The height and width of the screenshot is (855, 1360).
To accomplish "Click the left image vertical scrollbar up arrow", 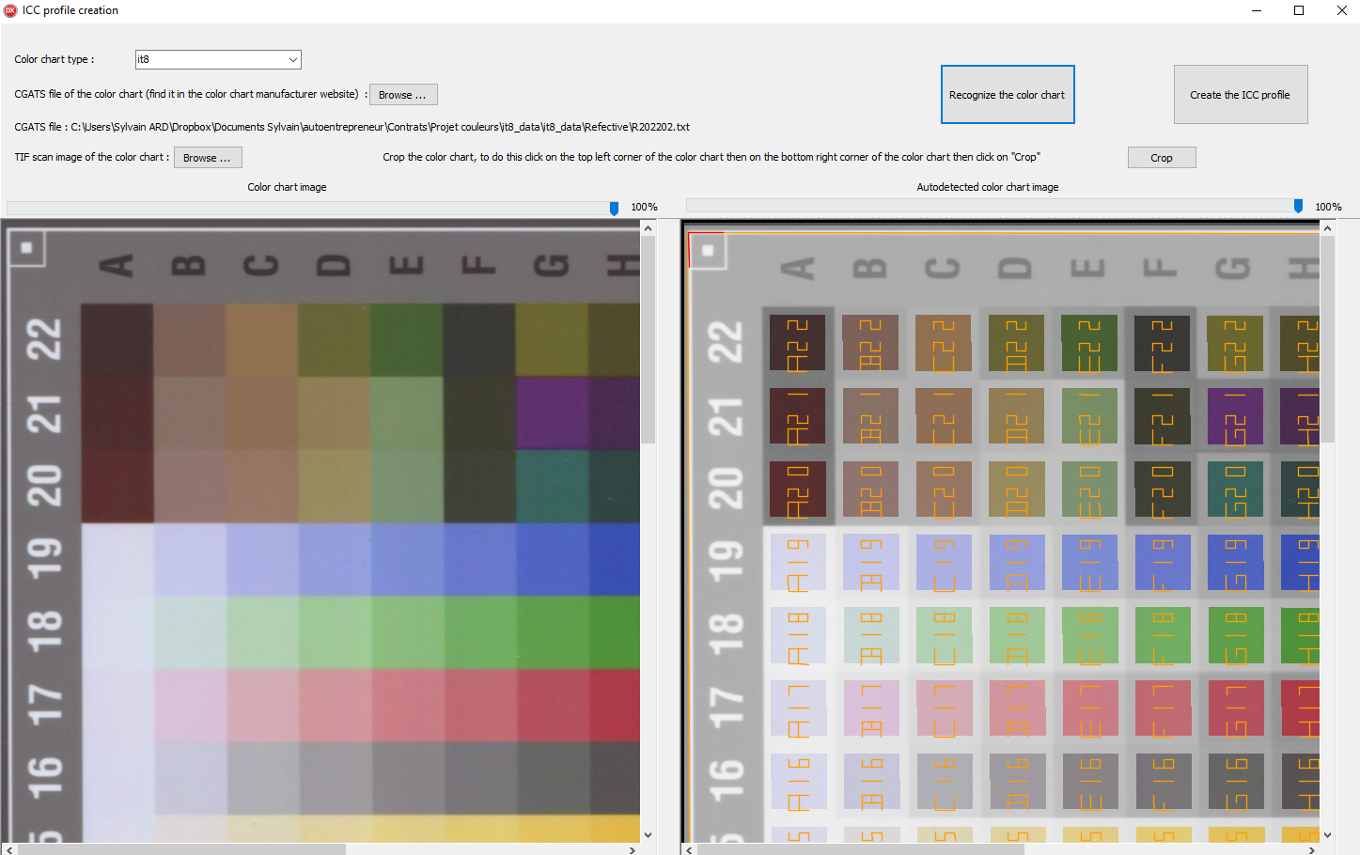I will coord(648,228).
